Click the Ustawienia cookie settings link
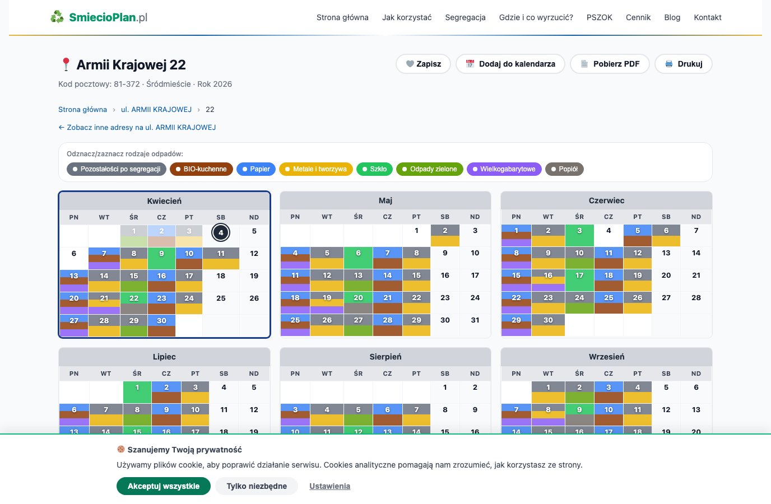Screen dimensions: 771x504 click(x=329, y=486)
